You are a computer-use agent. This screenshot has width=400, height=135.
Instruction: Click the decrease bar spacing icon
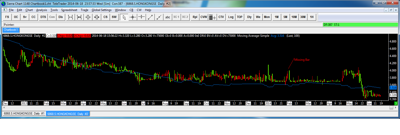70,17
